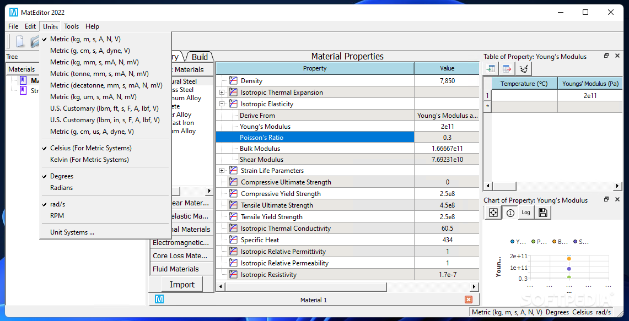This screenshot has height=321, width=629.
Task: Click Property column header
Action: (x=315, y=68)
